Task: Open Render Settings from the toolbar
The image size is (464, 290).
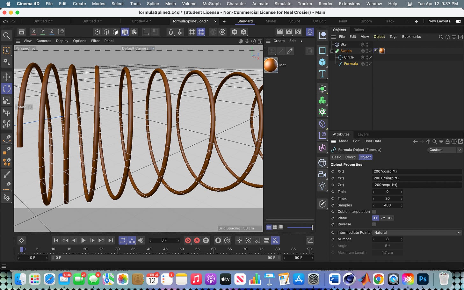Action: tap(298, 32)
